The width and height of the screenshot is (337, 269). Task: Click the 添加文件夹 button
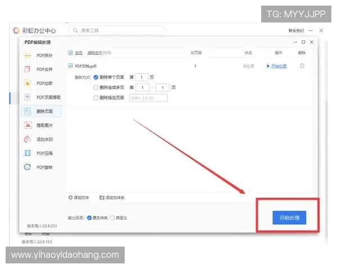(112, 197)
